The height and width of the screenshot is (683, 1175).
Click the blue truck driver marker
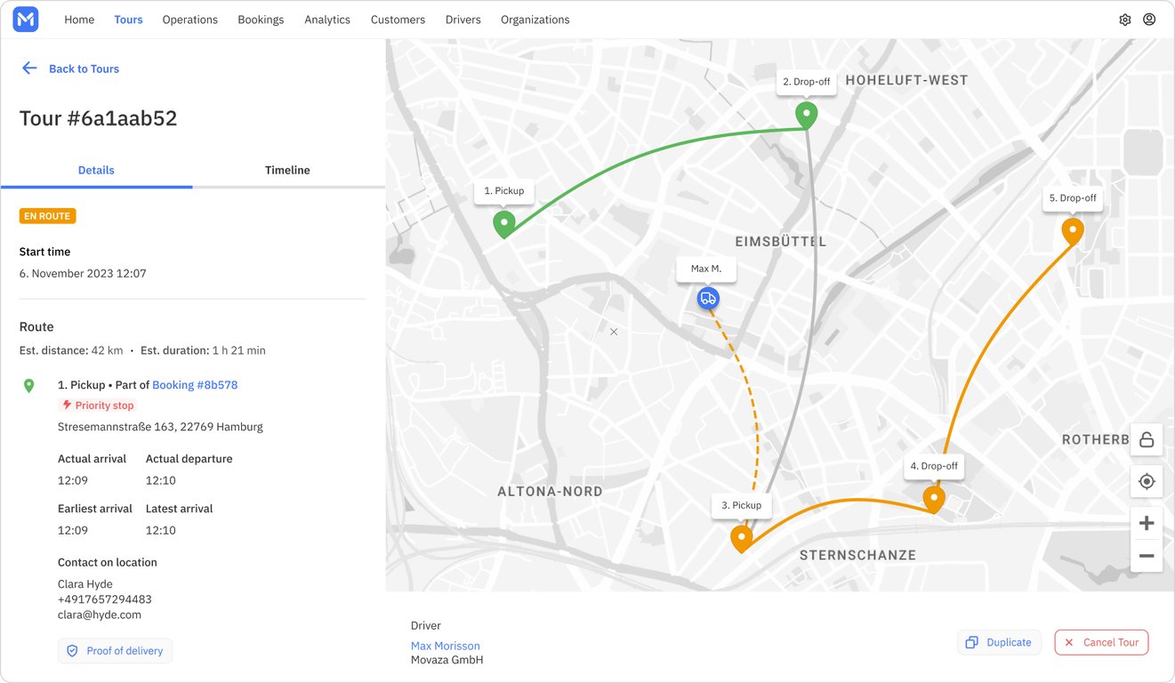click(x=708, y=299)
